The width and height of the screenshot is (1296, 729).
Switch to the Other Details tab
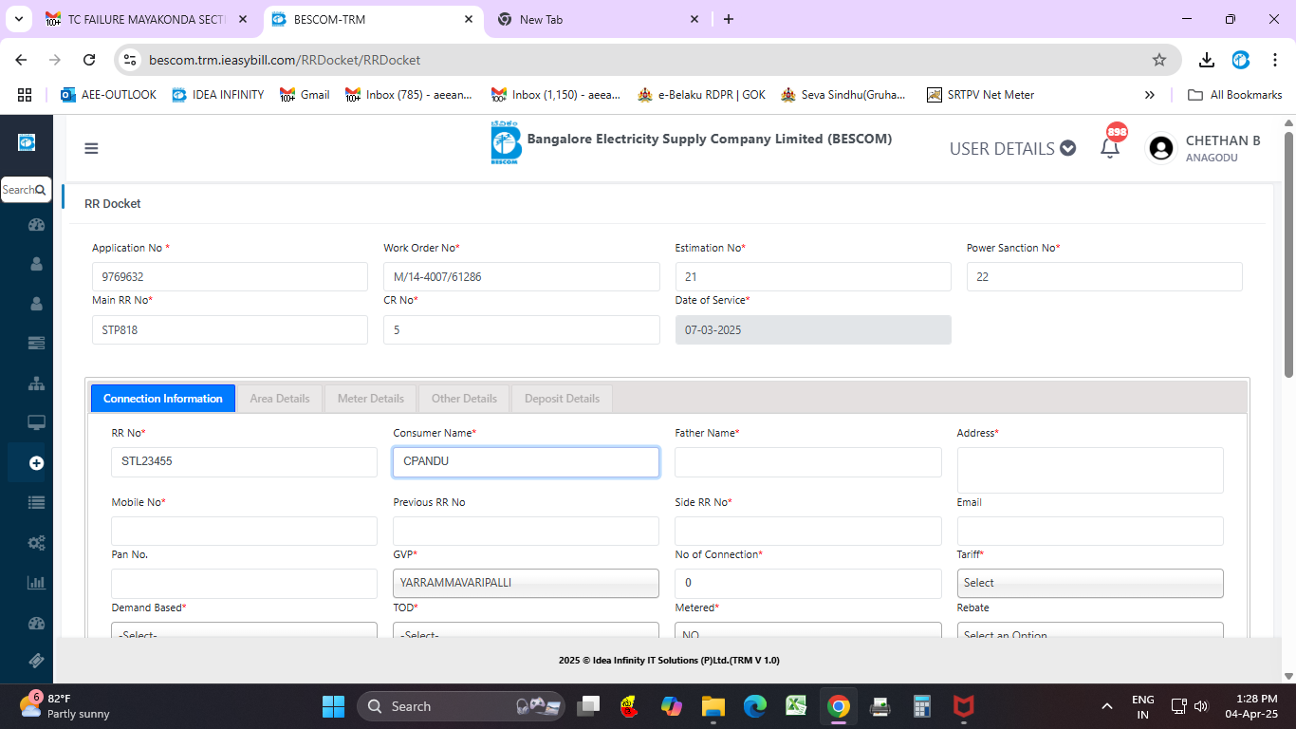pos(464,399)
